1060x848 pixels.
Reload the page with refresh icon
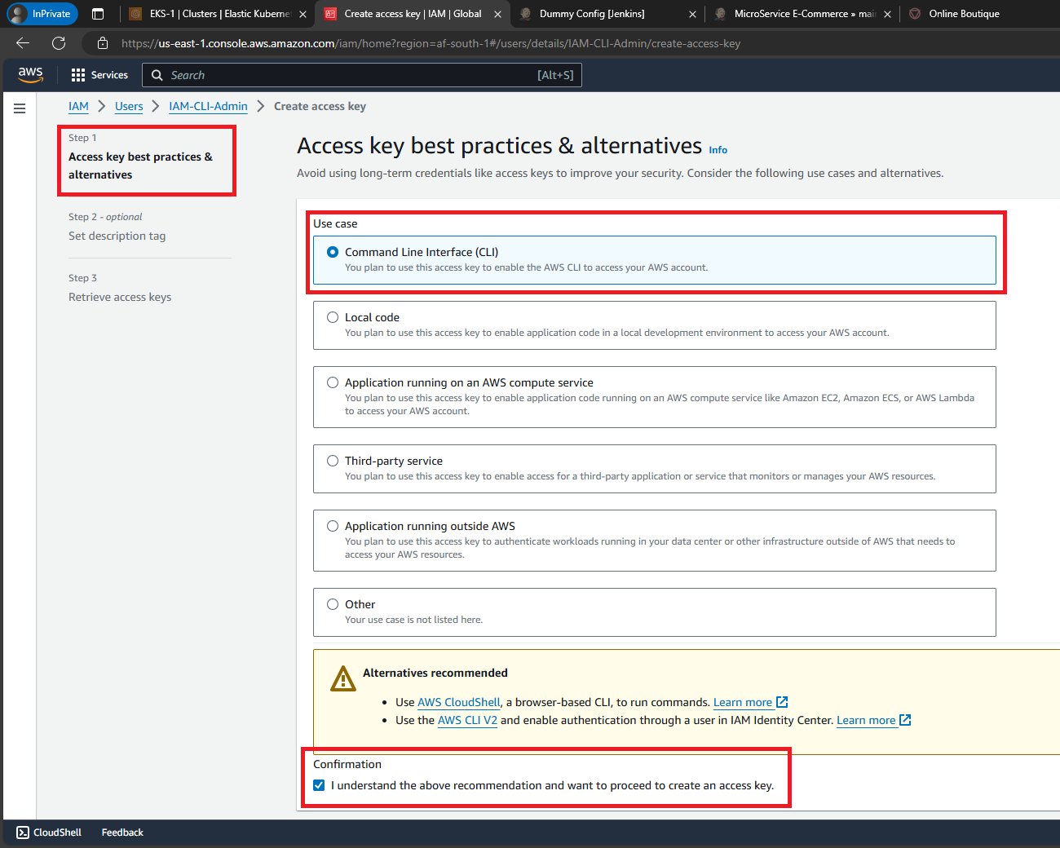[x=59, y=43]
